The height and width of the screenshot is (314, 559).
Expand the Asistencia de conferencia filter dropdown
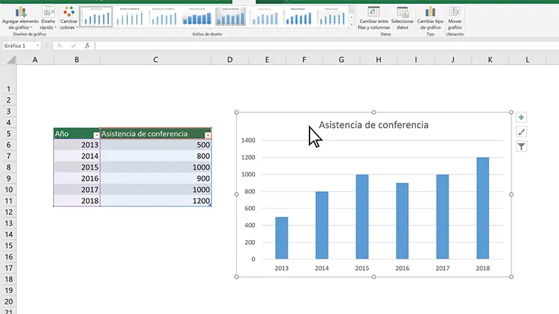207,134
